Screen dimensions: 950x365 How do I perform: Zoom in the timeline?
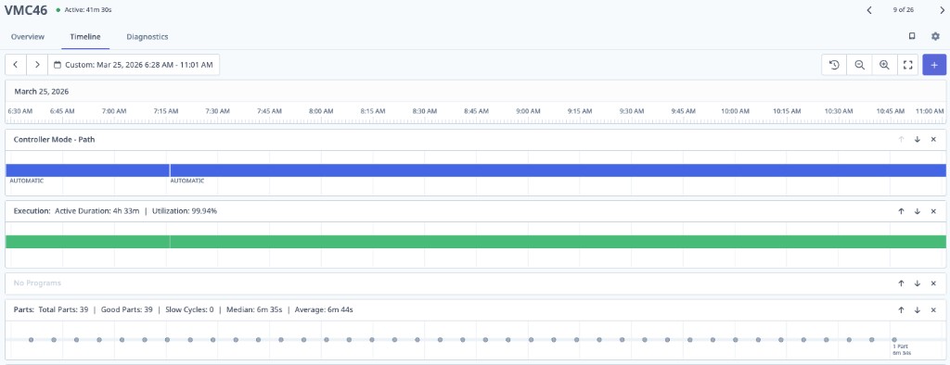click(884, 65)
